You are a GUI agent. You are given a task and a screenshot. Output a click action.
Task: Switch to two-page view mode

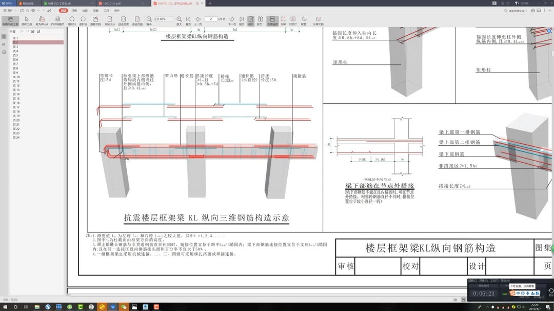(x=261, y=20)
